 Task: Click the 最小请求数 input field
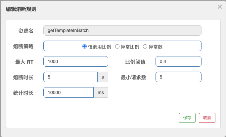[x=178, y=77]
